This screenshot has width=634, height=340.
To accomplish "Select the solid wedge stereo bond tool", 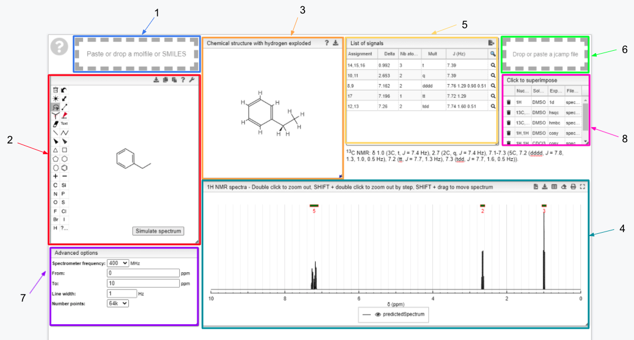I will [x=55, y=142].
